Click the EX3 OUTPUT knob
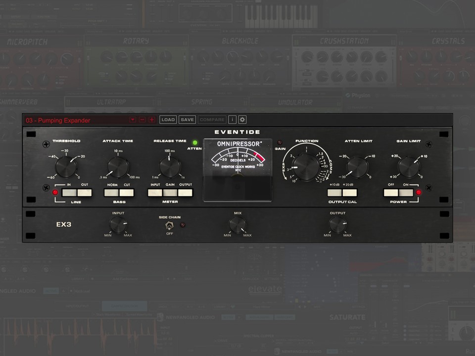Screen dimensions: 475x356 click(337, 224)
